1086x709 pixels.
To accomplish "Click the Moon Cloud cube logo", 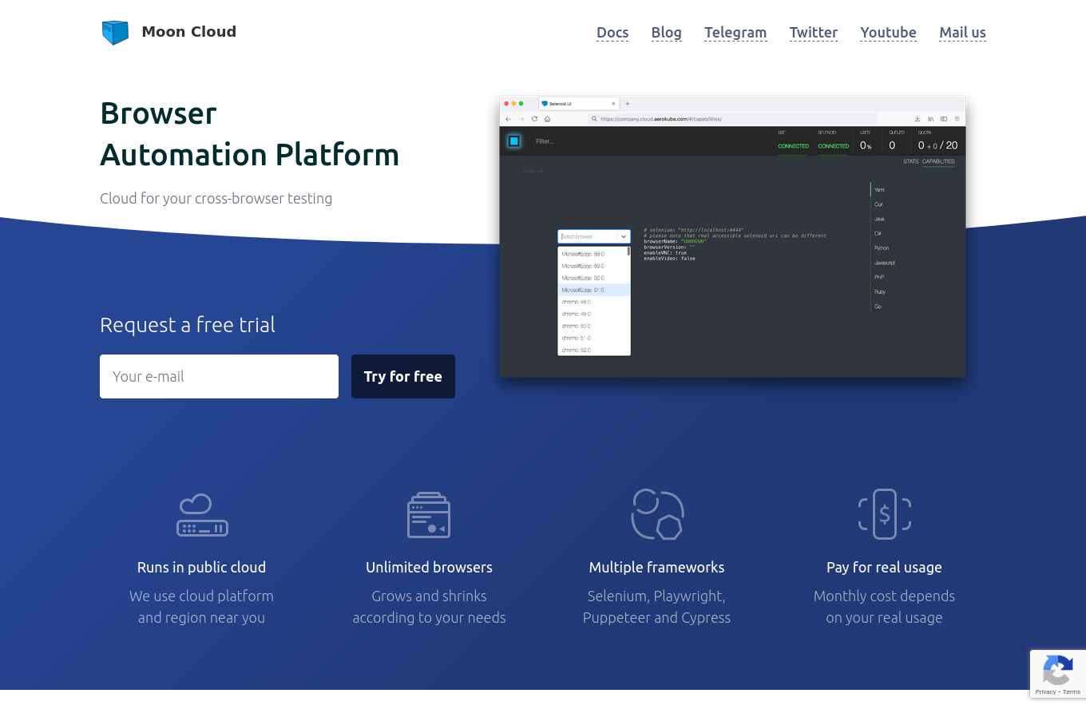I will [115, 33].
